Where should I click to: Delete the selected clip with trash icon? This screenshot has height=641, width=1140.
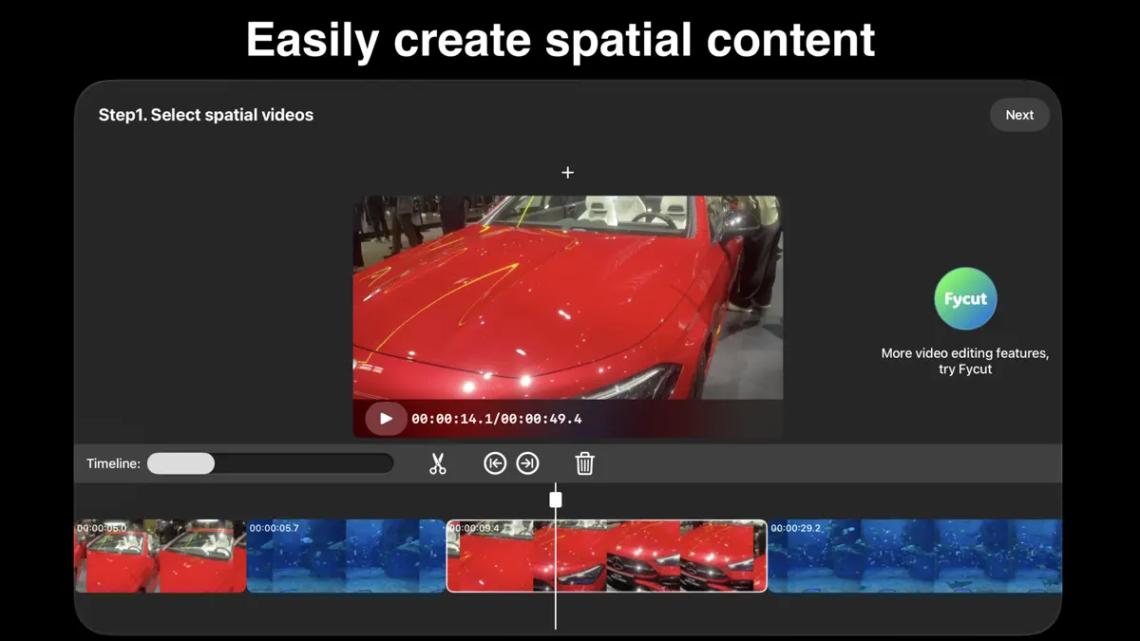[x=585, y=463]
